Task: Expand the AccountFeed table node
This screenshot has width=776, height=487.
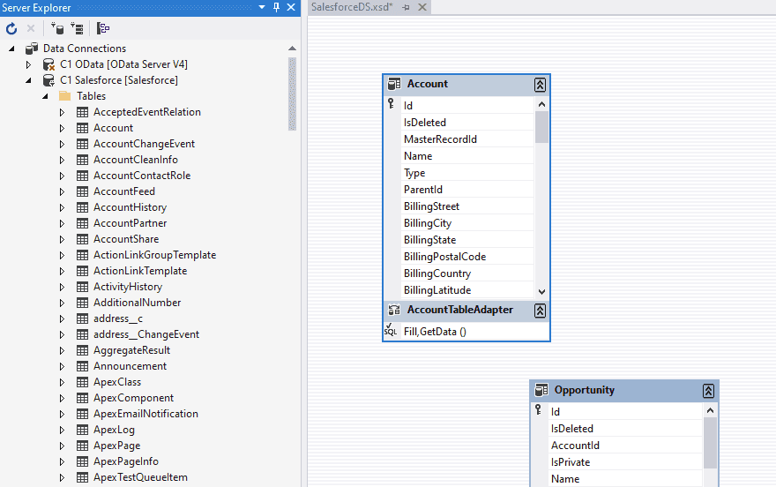Action: click(x=62, y=191)
